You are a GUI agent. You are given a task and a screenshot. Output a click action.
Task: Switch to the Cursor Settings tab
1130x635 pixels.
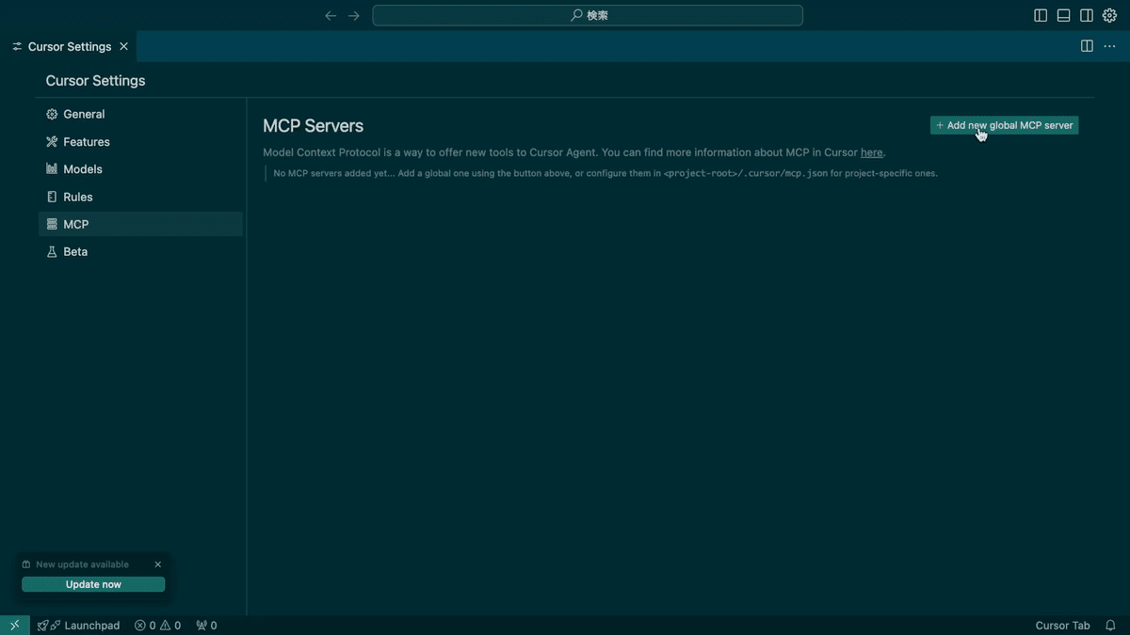[x=68, y=46]
